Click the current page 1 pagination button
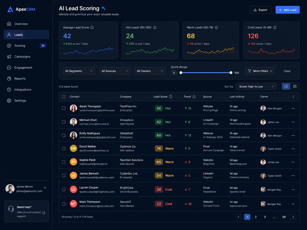 (247, 217)
